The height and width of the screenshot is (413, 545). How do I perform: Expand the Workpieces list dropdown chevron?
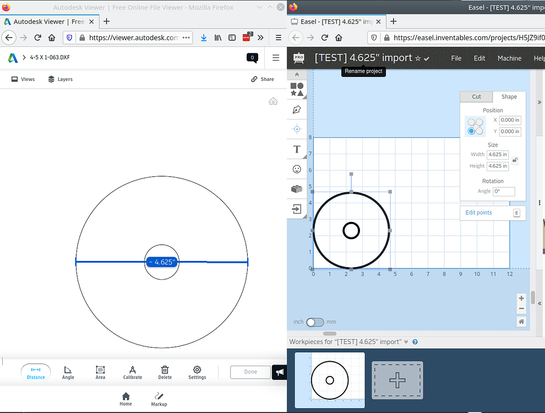coord(406,341)
